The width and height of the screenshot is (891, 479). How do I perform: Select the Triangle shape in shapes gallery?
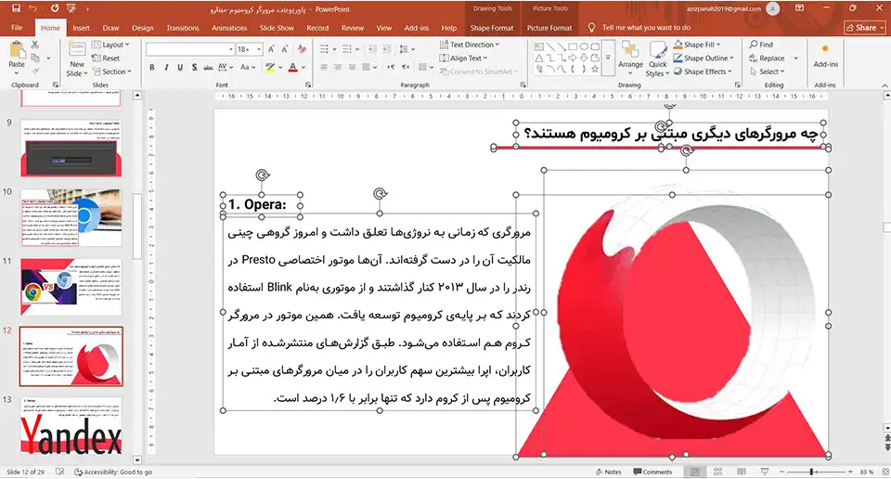pyautogui.click(x=539, y=58)
